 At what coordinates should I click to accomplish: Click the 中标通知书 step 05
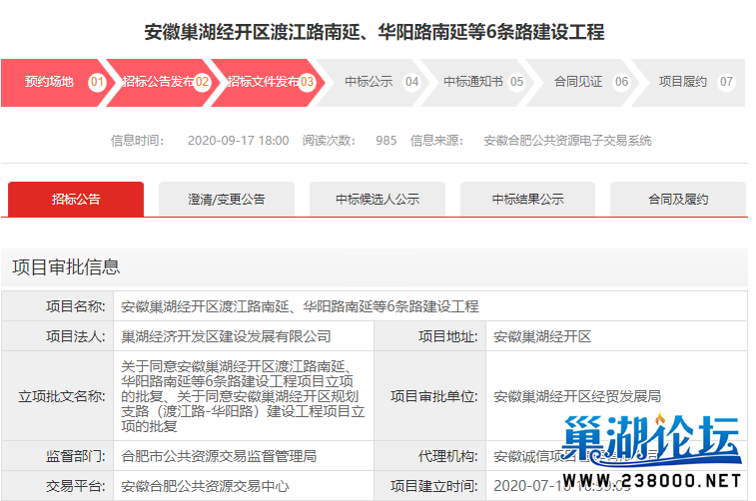point(478,83)
